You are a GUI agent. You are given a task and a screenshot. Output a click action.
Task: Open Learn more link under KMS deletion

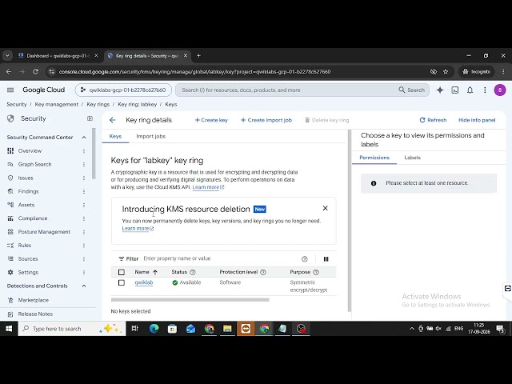(138, 229)
